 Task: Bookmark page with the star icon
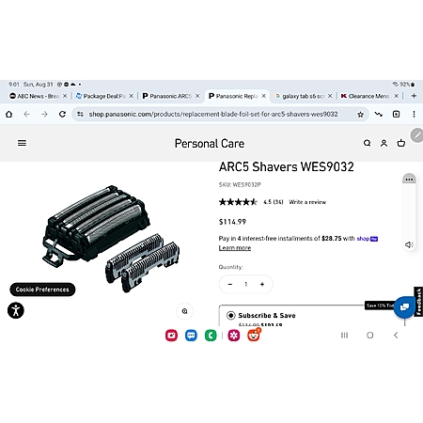point(360,115)
